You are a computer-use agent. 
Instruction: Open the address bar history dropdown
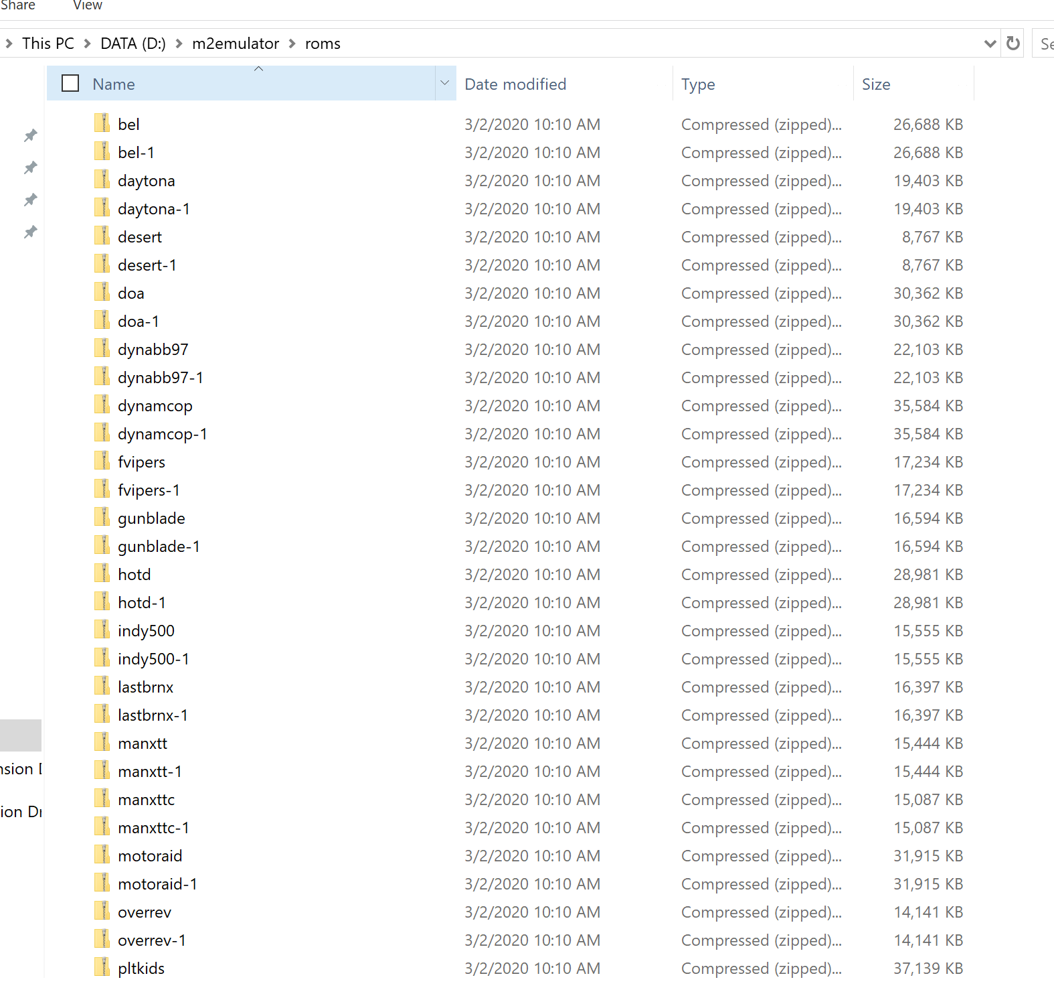tap(990, 44)
